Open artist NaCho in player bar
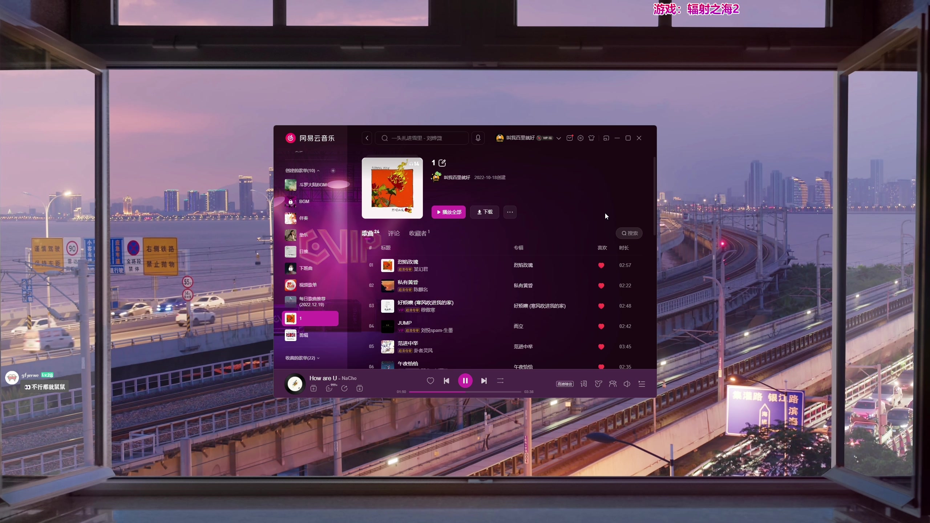Screen dimensions: 930x523 (349, 378)
